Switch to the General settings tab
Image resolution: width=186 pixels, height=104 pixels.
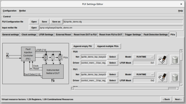[10, 35]
